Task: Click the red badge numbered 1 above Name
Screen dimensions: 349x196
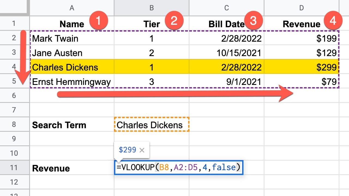Action: click(x=99, y=20)
